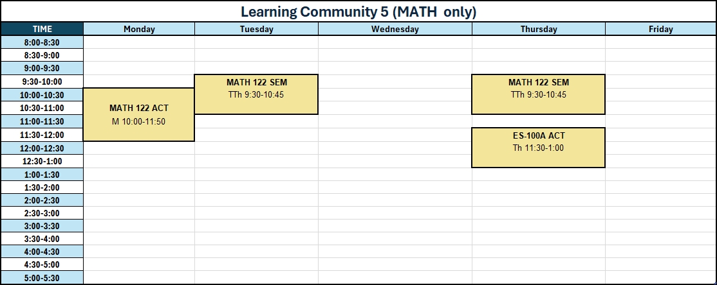Select the Tuesday column header
The image size is (717, 285).
(x=257, y=29)
